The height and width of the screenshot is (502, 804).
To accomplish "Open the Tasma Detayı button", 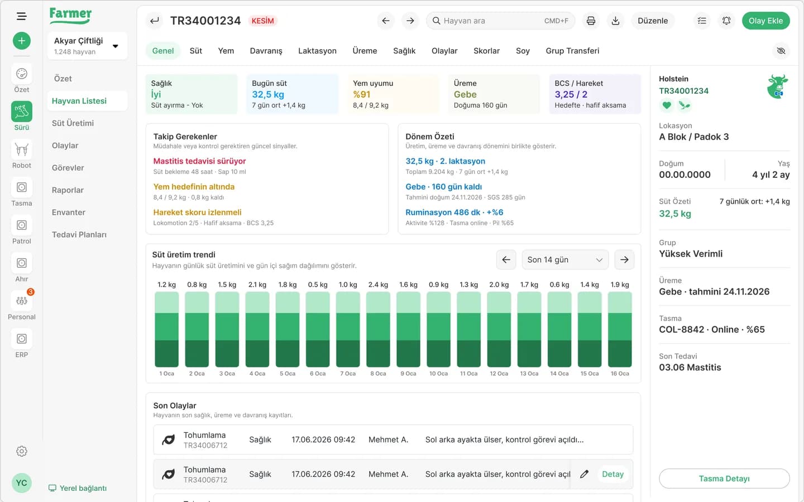I will tap(724, 479).
